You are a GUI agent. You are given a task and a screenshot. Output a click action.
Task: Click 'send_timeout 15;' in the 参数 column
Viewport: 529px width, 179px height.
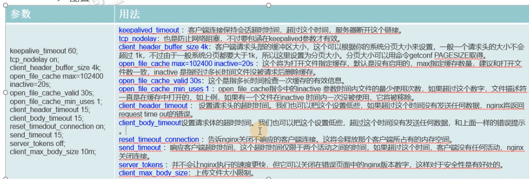[x=36, y=135]
